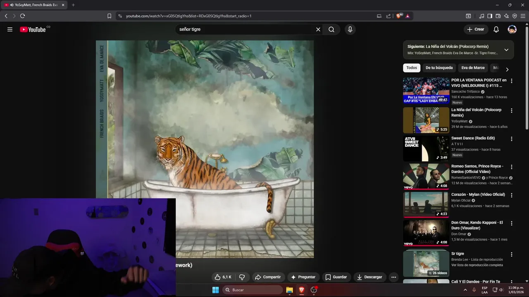Open taskbar clock showing 11:06 p. m.

[516, 290]
